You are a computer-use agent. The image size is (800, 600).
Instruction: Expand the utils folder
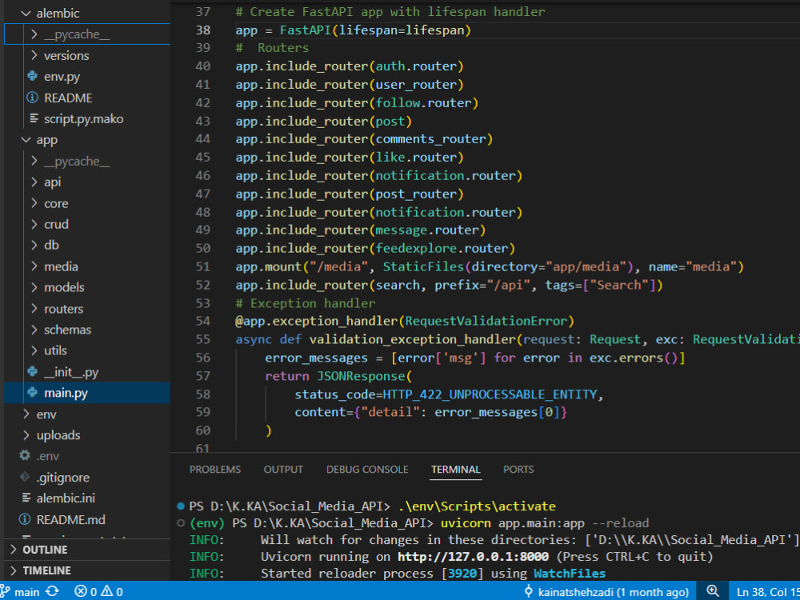(34, 350)
